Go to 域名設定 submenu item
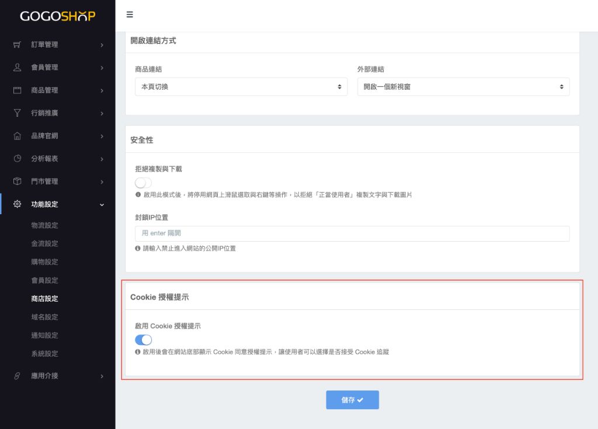The height and width of the screenshot is (429, 598). click(44, 317)
